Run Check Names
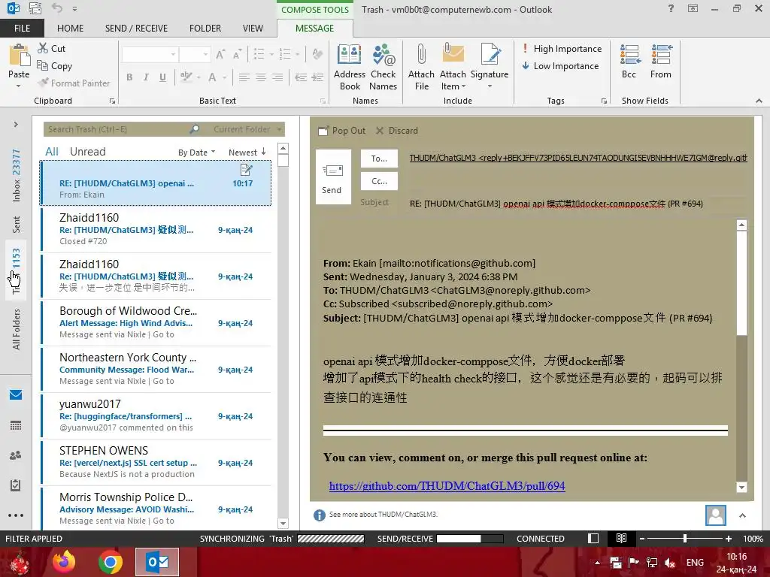 [383, 67]
